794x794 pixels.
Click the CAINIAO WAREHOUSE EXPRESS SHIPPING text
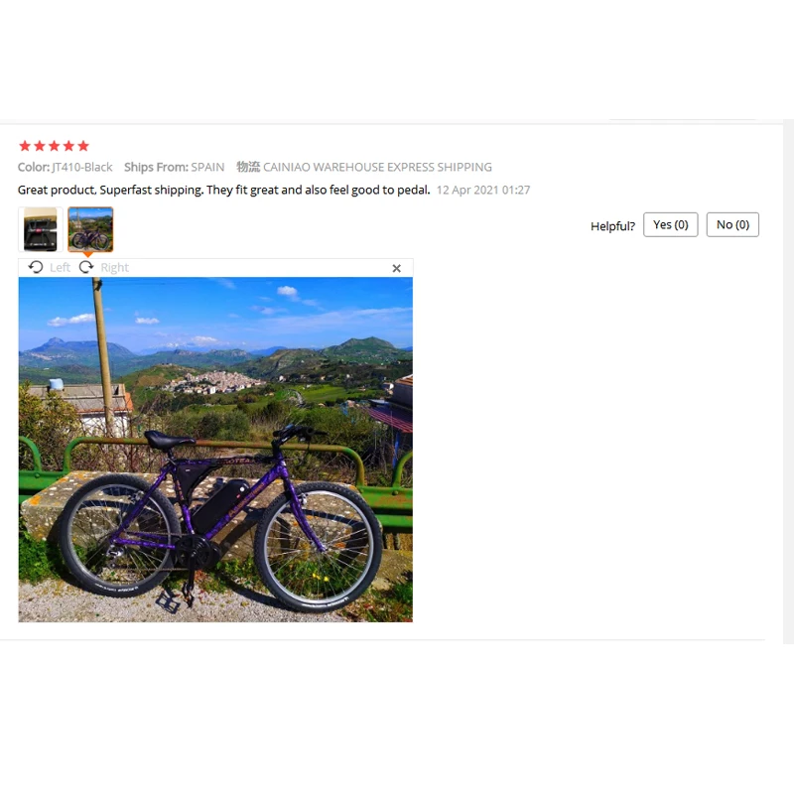pos(377,167)
